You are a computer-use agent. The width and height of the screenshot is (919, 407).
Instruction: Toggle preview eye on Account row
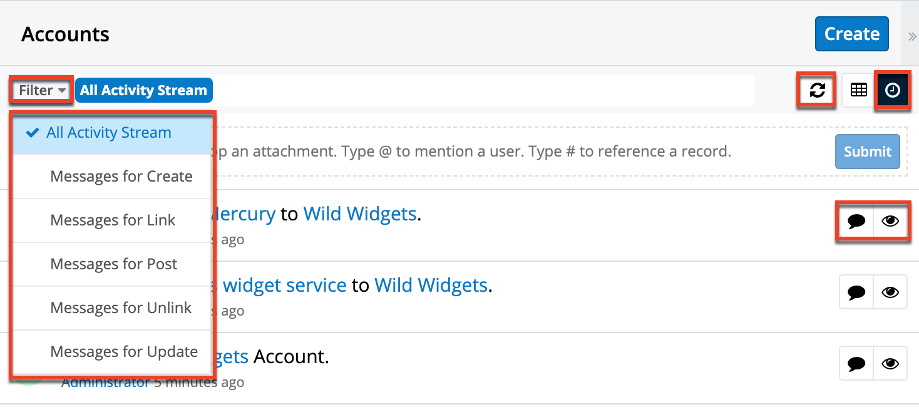[x=890, y=364]
